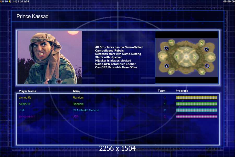The height and width of the screenshot is (157, 235).
Task: Click start position 1 on the map
Action: coord(166,48)
